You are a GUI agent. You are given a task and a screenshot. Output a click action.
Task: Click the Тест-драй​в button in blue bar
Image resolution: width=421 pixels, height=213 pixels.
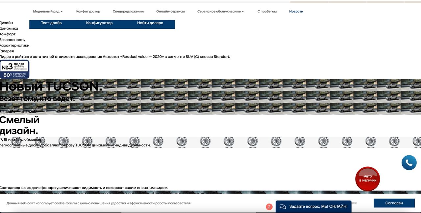(x=51, y=23)
